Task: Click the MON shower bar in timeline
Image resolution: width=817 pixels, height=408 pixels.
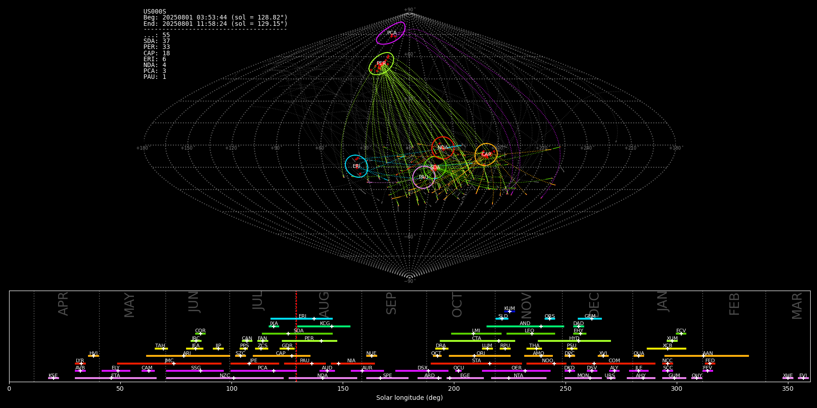Action: tap(583, 378)
